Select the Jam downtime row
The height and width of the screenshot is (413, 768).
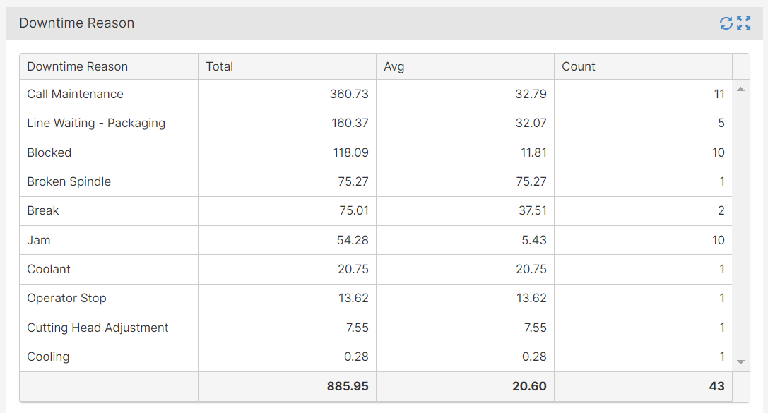click(39, 240)
